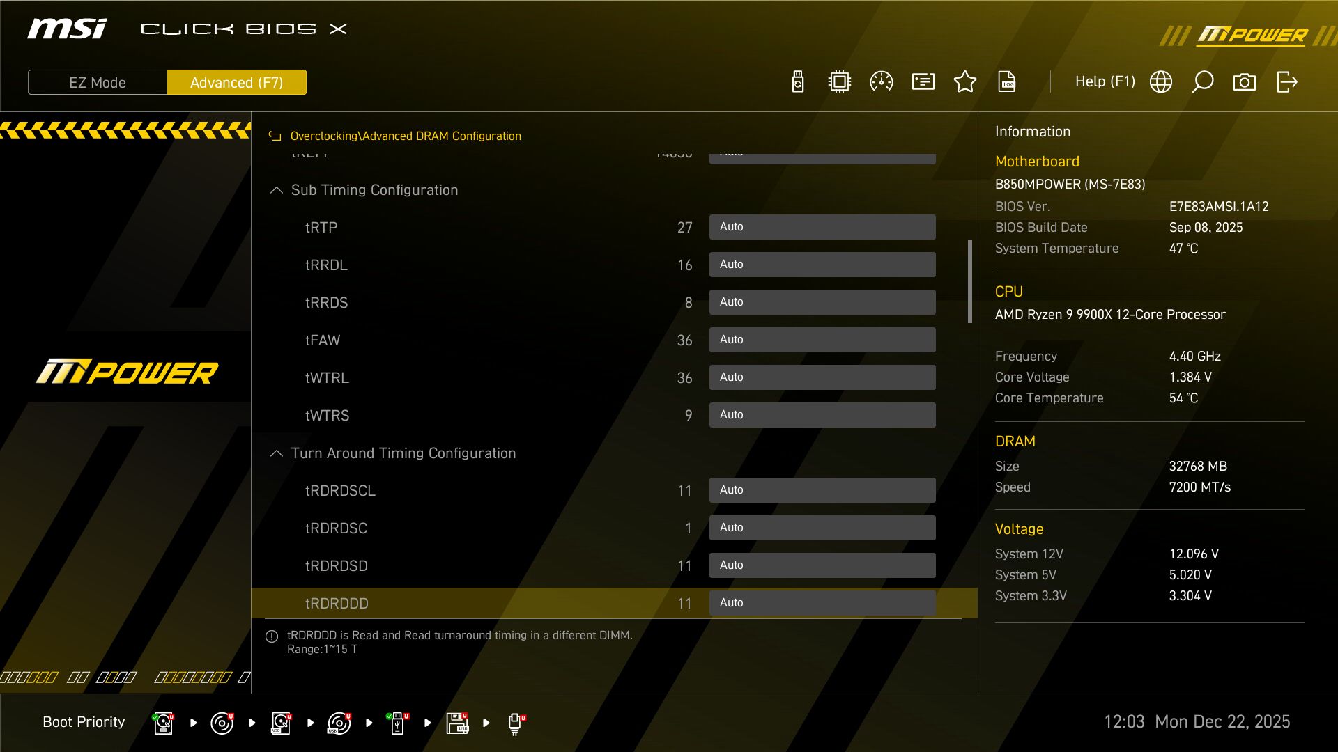This screenshot has height=752, width=1338.
Task: Change language via the globe icon
Action: (x=1160, y=81)
